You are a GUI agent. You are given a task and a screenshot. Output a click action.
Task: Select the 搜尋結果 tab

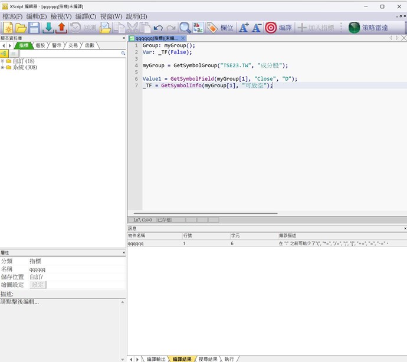click(x=207, y=358)
